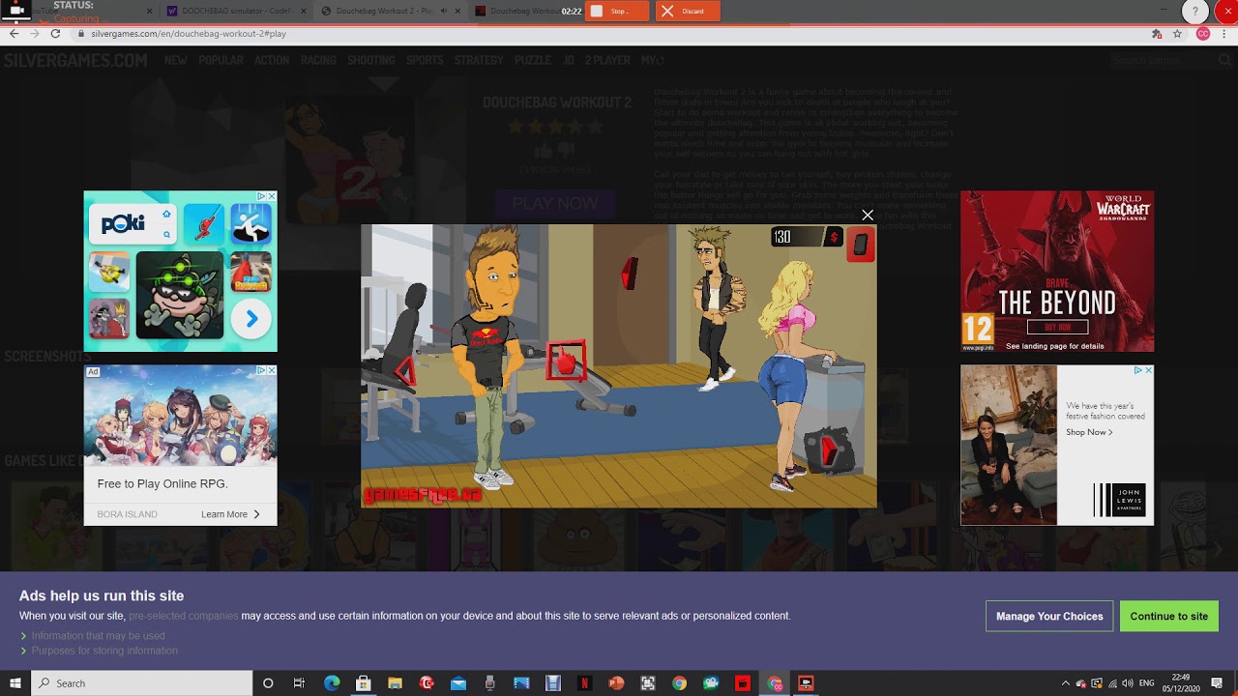Viewport: 1238px width, 696px height.
Task: Show hidden system tray icons
Action: click(1066, 683)
